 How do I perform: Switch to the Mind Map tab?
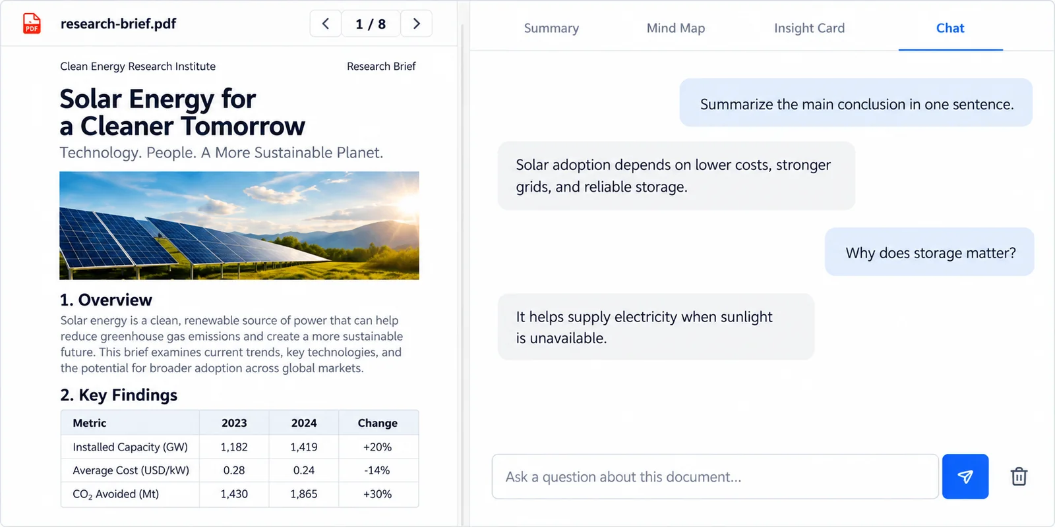[676, 28]
